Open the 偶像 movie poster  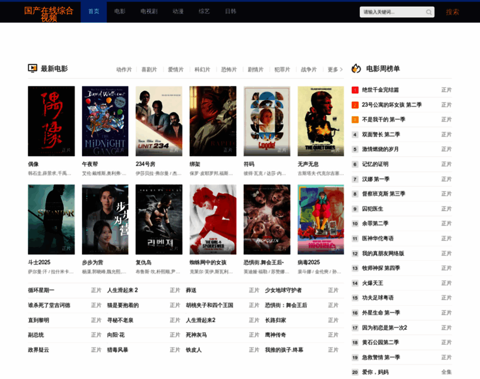pos(51,121)
